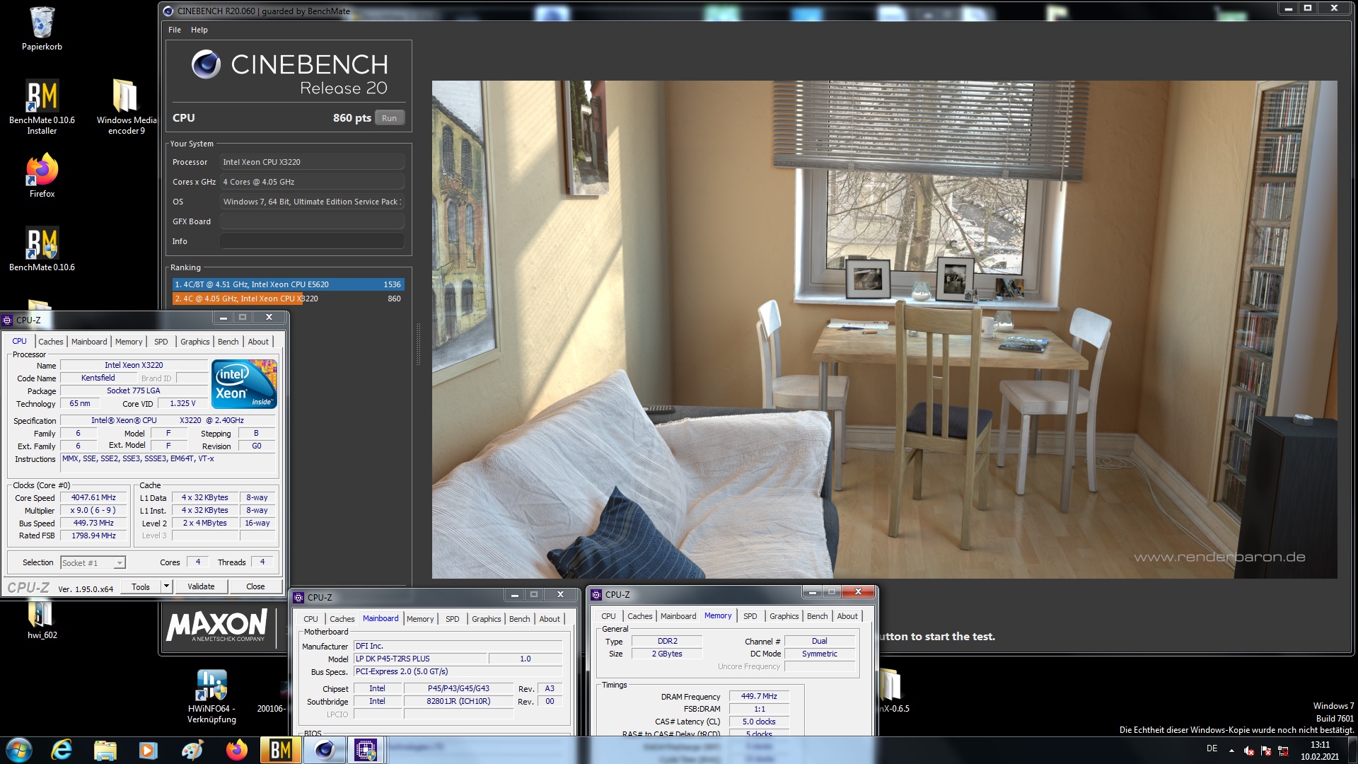Switch to Mainboard tab in CPU-Z CPU window

89,342
